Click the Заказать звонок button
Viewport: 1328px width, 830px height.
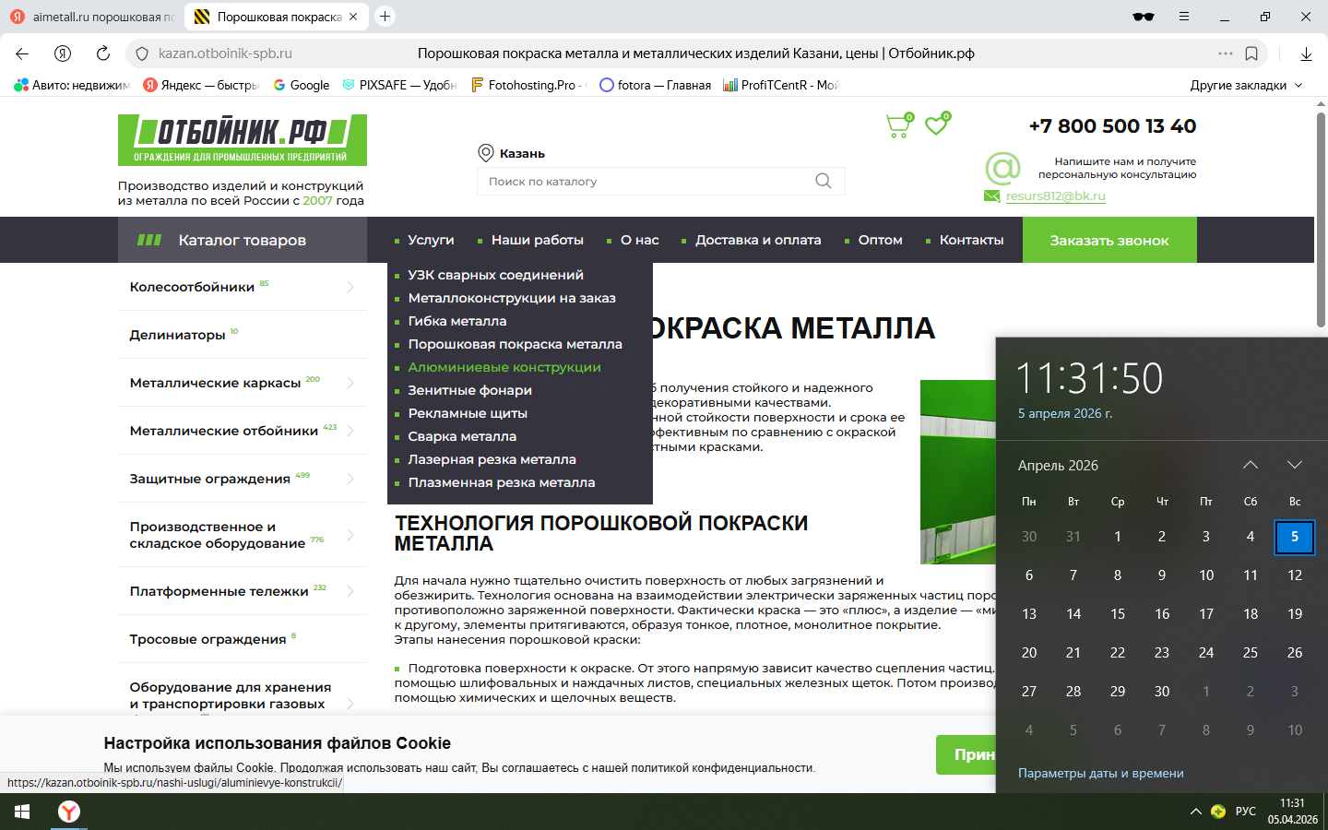pyautogui.click(x=1109, y=240)
